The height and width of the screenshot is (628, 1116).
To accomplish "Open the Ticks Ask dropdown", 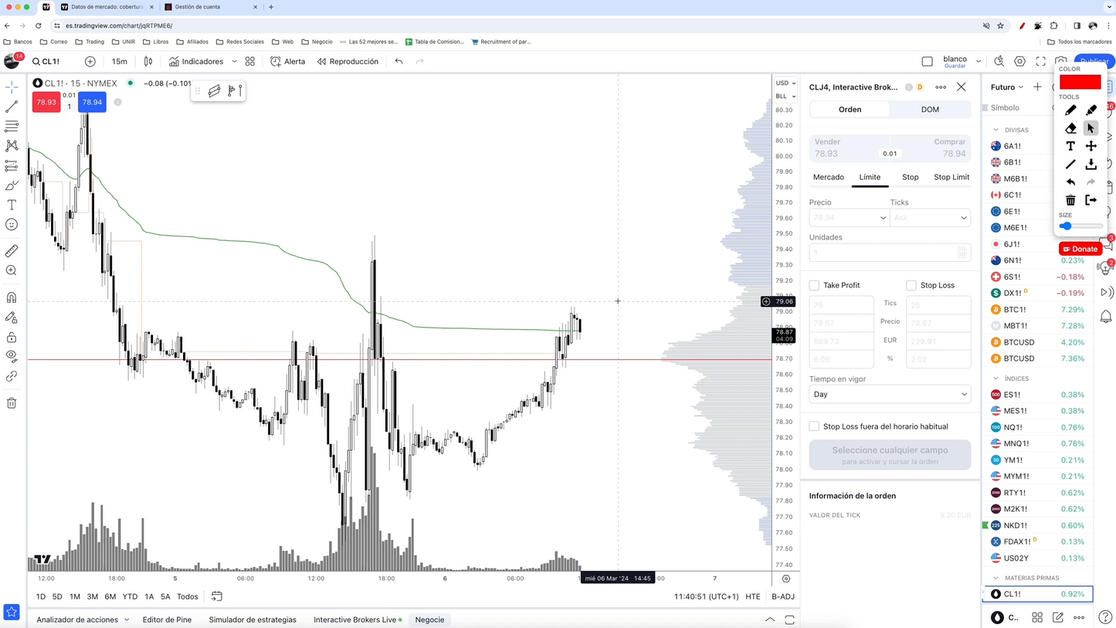I will (x=931, y=218).
